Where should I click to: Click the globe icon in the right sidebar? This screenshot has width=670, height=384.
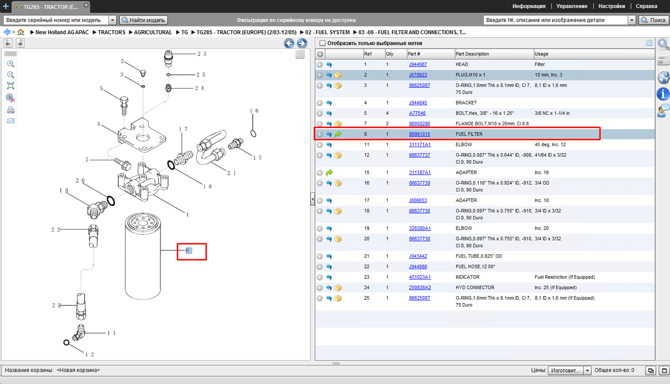click(x=663, y=77)
